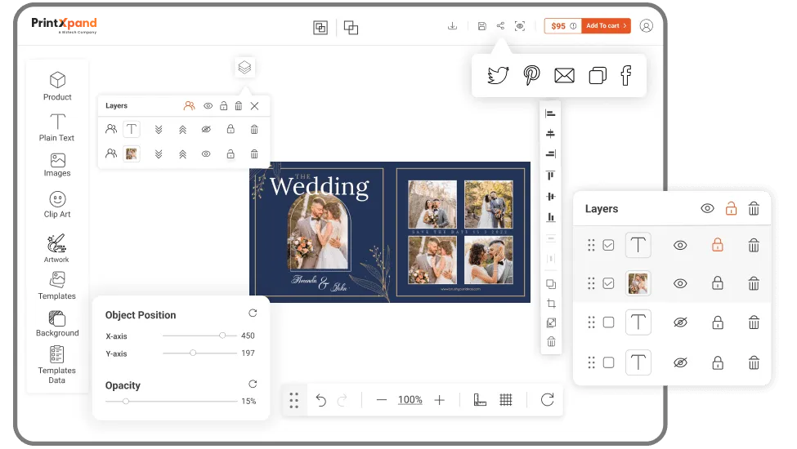Select the crop tool in vertical toolbar

click(551, 304)
